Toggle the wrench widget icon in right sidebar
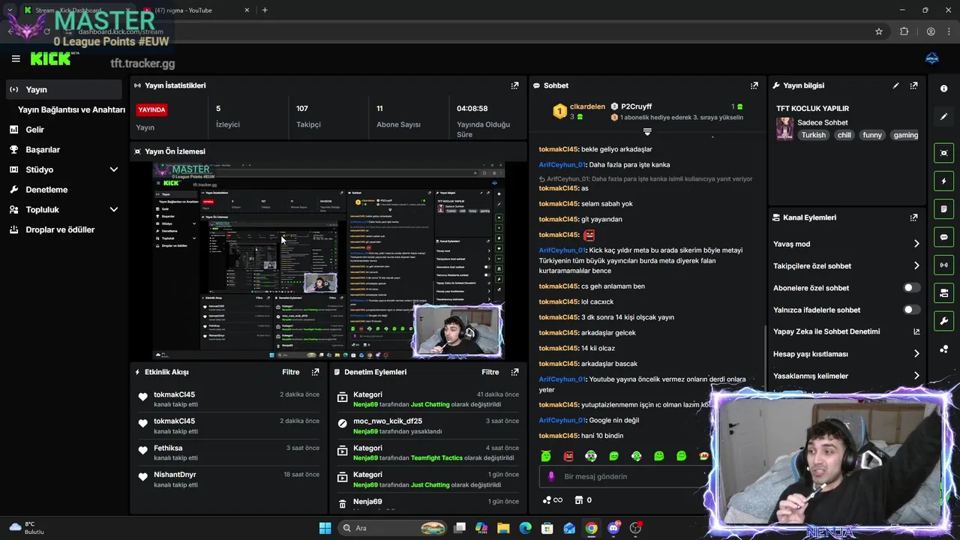960x540 pixels. [943, 321]
